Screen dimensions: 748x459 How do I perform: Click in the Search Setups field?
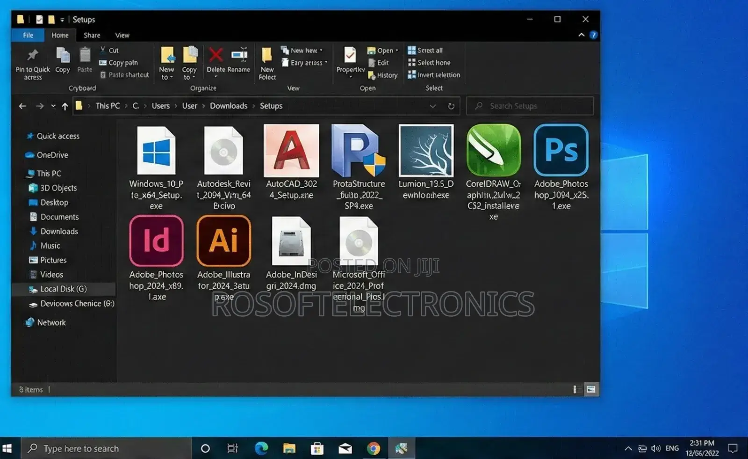click(530, 106)
